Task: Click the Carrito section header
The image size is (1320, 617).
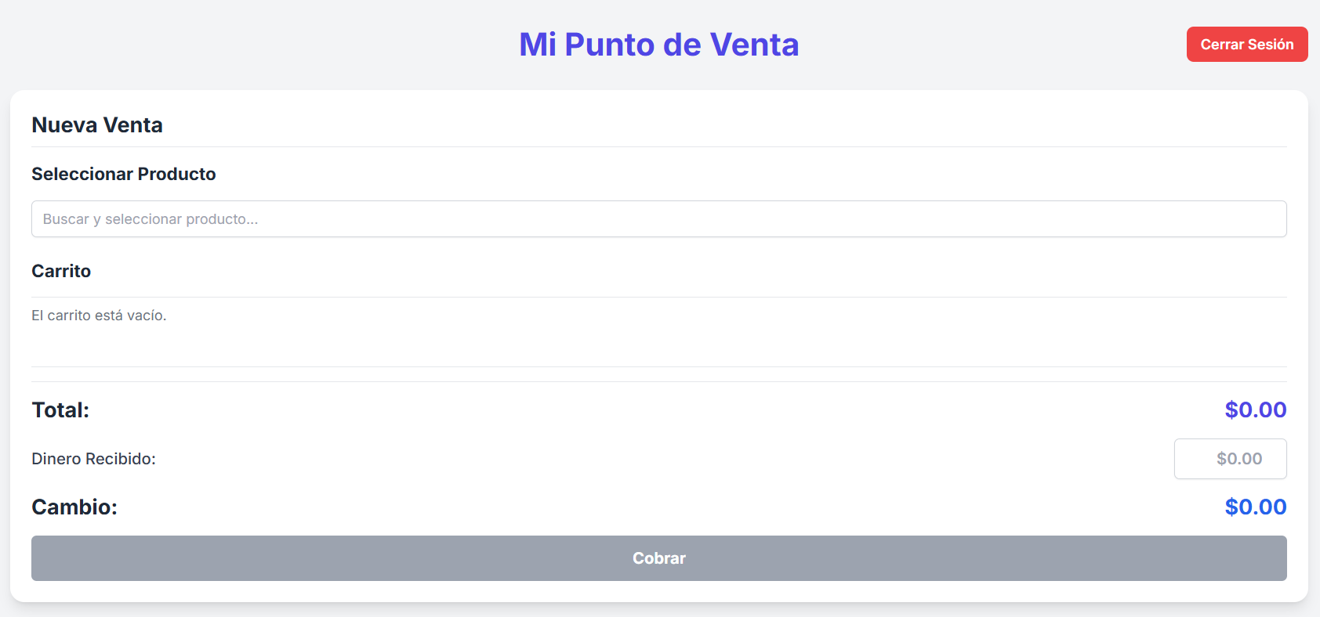Action: click(x=60, y=271)
